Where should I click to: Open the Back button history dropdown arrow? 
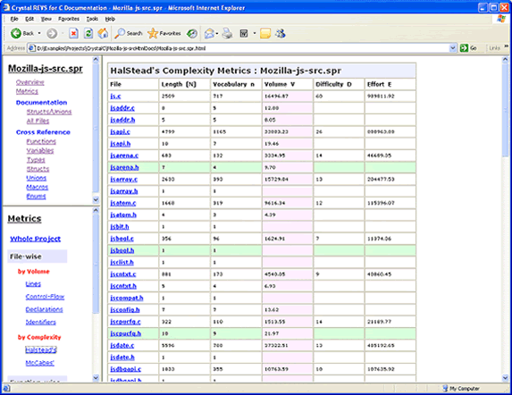pyautogui.click(x=39, y=33)
